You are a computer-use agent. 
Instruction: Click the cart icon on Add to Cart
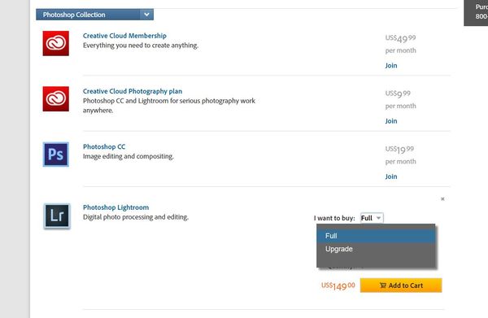[382, 285]
